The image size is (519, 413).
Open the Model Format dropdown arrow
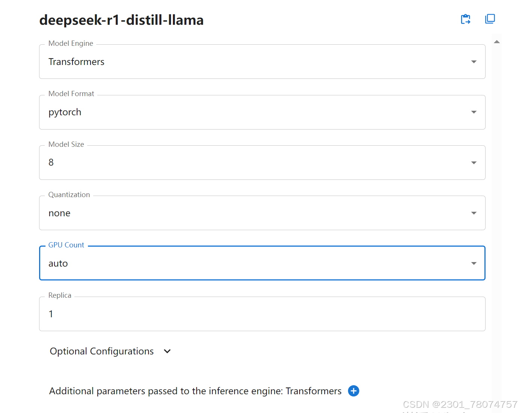pos(474,112)
